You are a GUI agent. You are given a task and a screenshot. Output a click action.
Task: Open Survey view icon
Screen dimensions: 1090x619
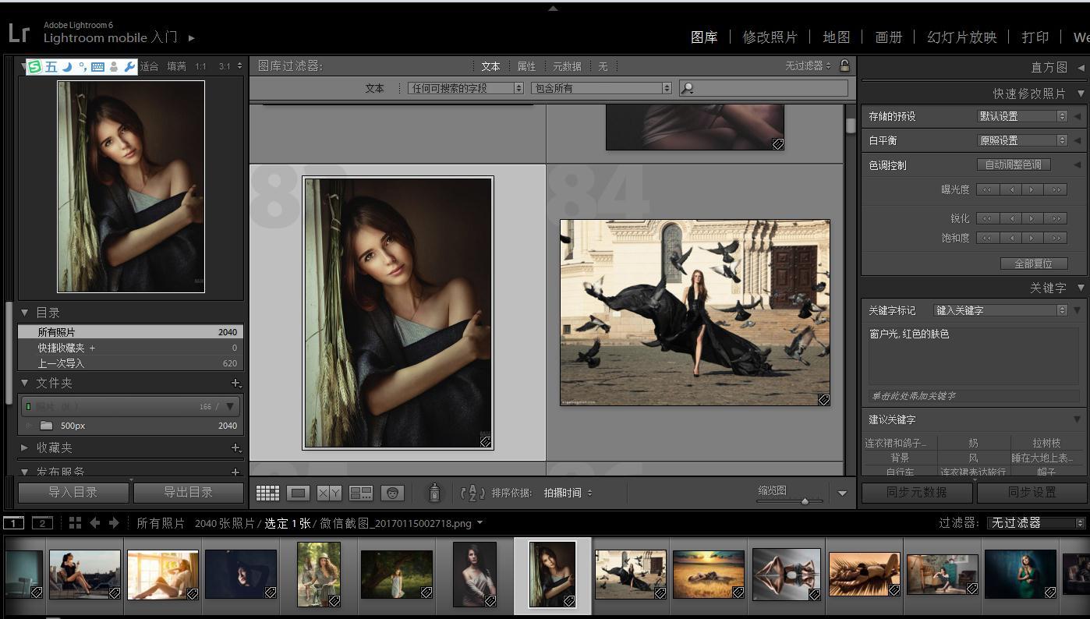pyautogui.click(x=361, y=493)
